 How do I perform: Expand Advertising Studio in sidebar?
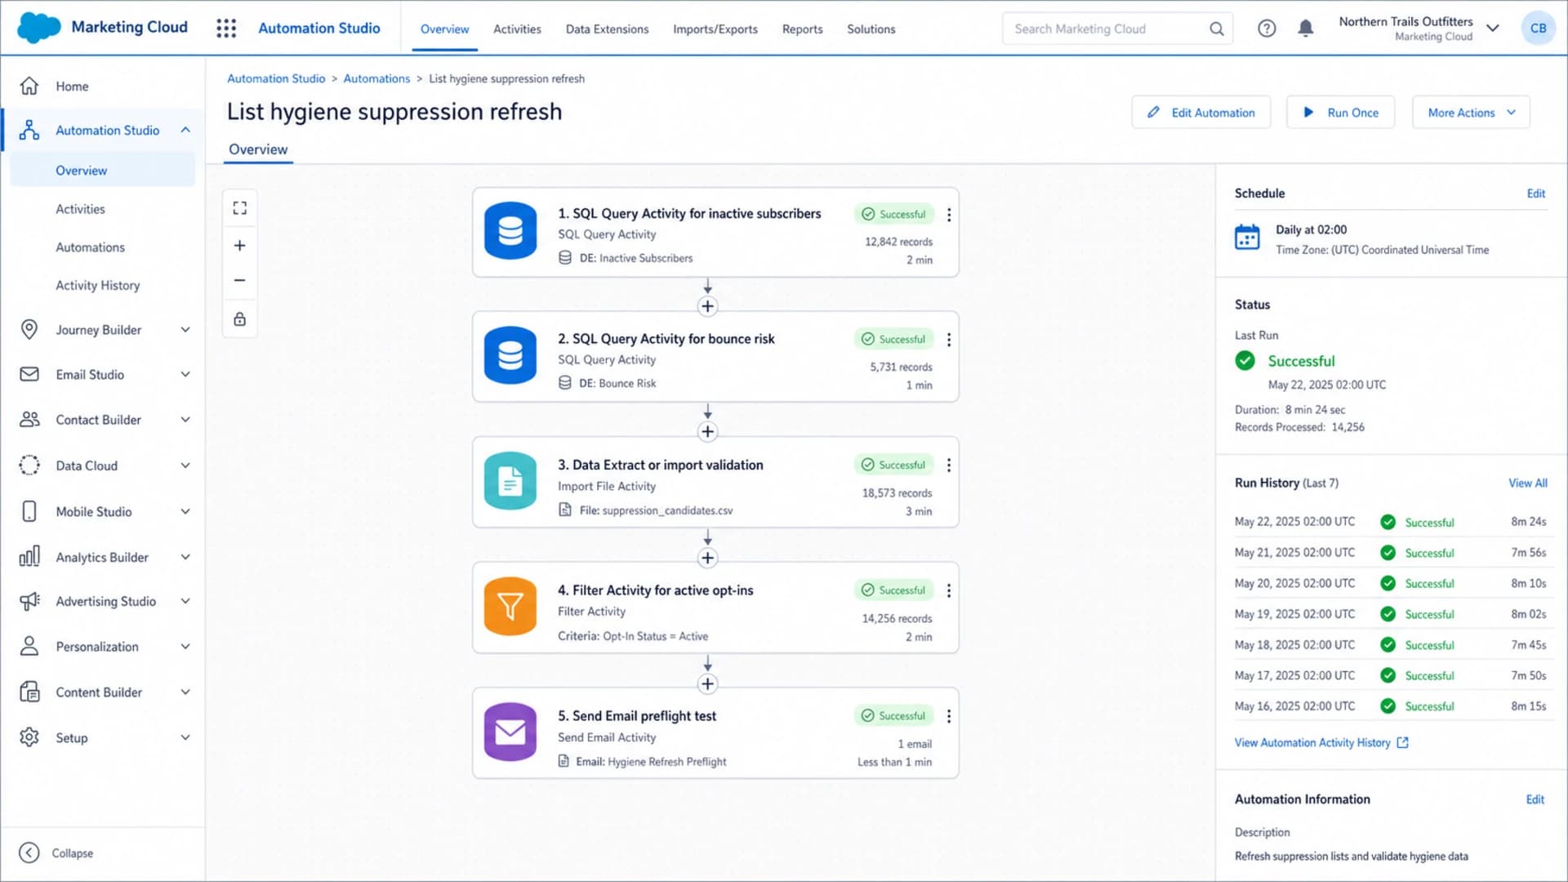(x=185, y=601)
